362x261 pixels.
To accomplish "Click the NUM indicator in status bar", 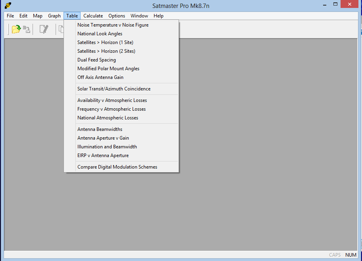I will tap(351, 255).
